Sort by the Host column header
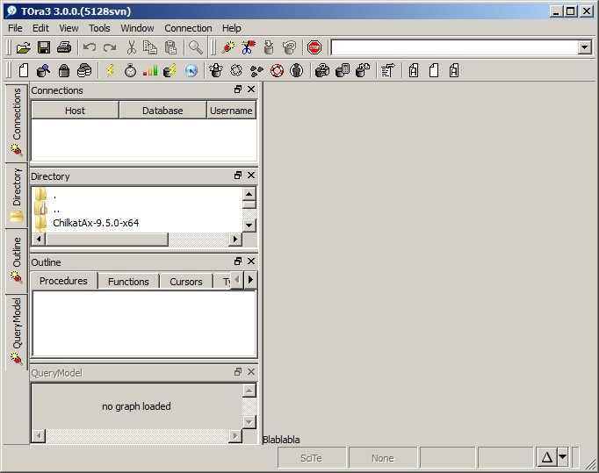599x473 pixels. [75, 111]
